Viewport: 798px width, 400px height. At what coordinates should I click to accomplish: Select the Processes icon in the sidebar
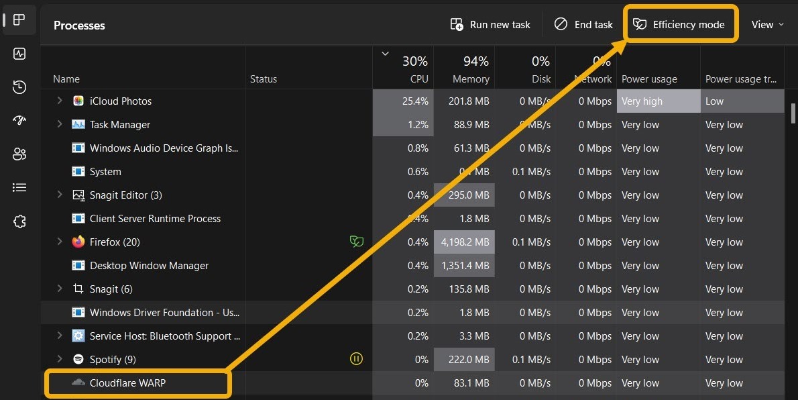click(19, 20)
